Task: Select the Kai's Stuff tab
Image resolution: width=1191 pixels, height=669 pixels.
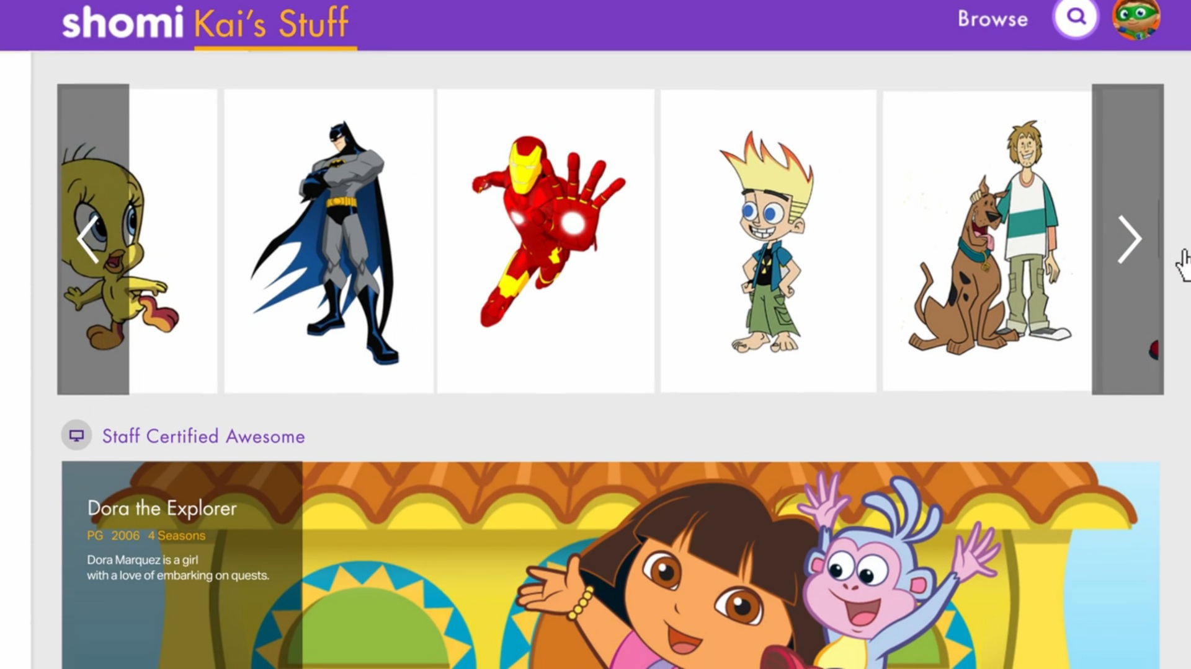Action: point(271,24)
